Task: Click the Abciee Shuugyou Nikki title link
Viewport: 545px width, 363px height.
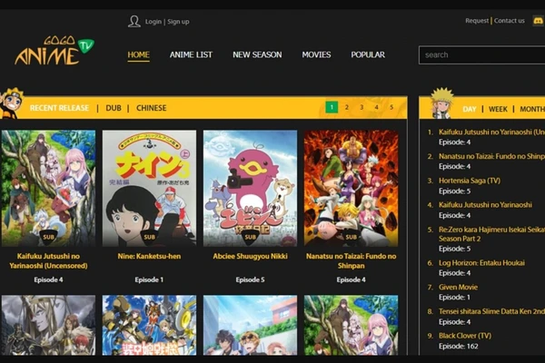Action: [250, 256]
